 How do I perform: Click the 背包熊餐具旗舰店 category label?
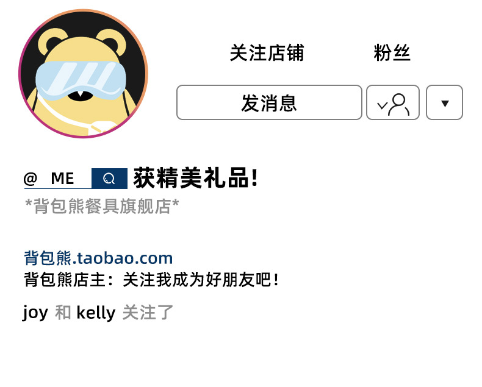tap(102, 206)
